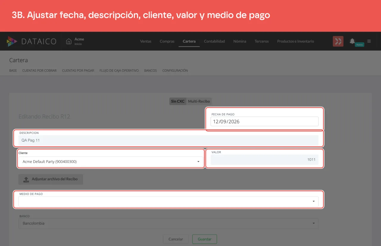Switch to Cuentas por Pagar tab
The height and width of the screenshot is (246, 381).
pyautogui.click(x=78, y=70)
